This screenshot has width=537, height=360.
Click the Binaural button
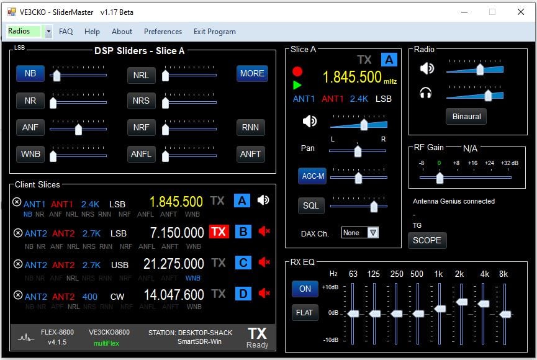pyautogui.click(x=466, y=117)
